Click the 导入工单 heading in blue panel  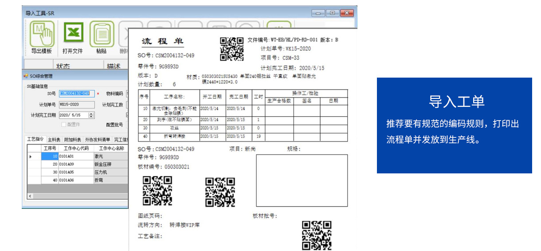(456, 102)
